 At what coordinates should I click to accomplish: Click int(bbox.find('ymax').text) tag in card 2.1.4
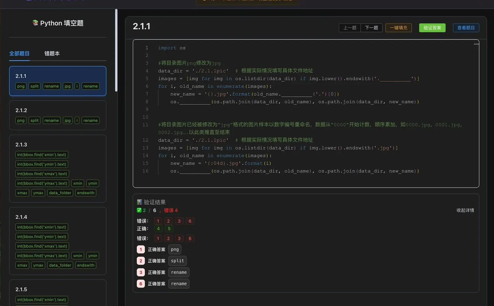42,255
